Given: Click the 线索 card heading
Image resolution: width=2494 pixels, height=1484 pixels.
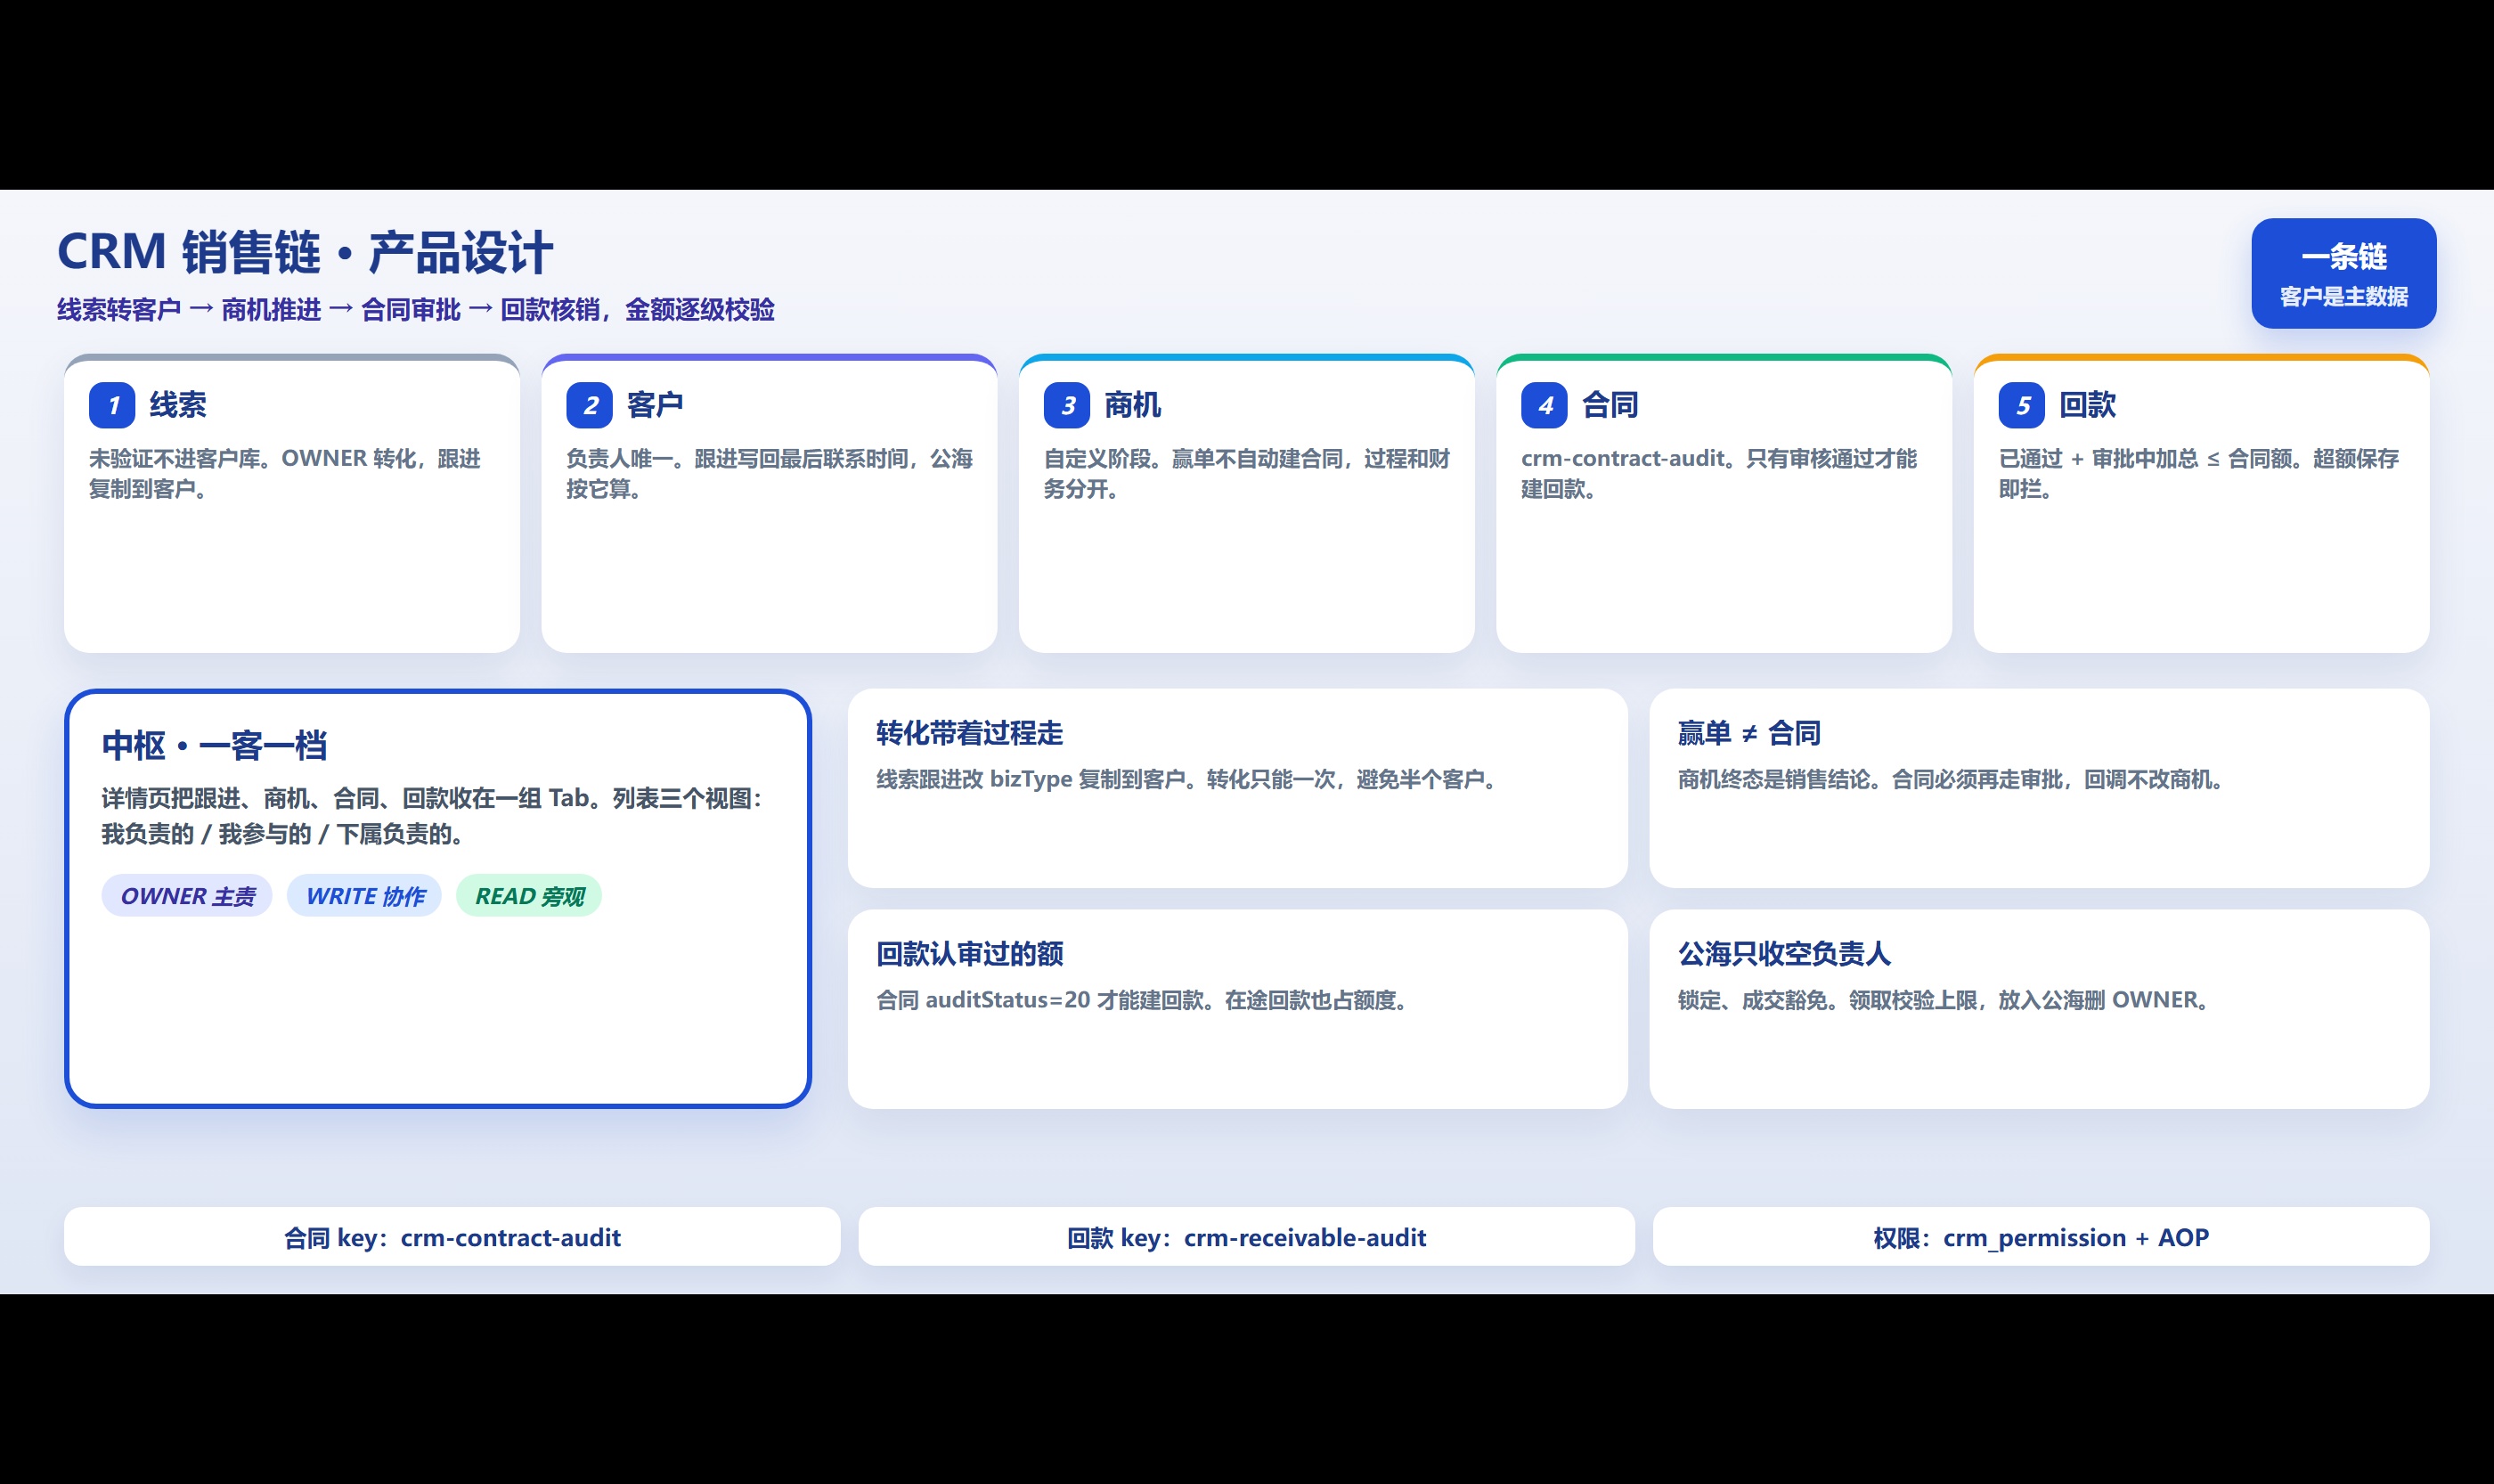Looking at the screenshot, I should click(x=178, y=405).
